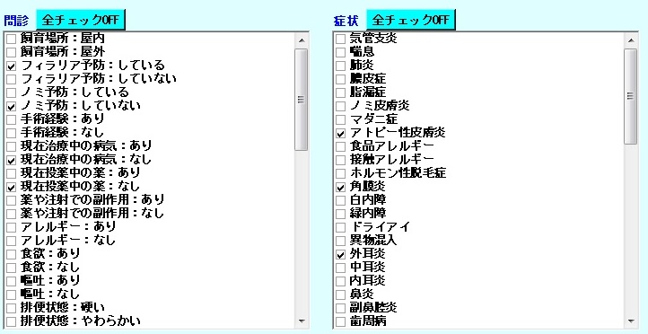Viewport: 648px width, 334px height.
Task: Check 飼育場所：屋内 checkbox
Action: click(x=12, y=40)
